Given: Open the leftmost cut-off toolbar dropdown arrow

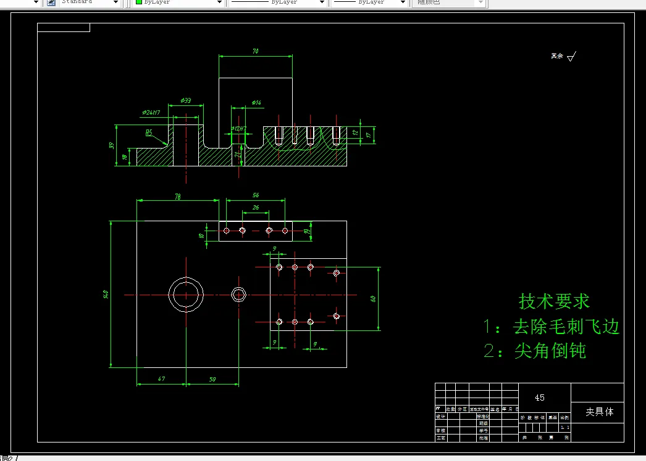Looking at the screenshot, I should [x=36, y=2].
